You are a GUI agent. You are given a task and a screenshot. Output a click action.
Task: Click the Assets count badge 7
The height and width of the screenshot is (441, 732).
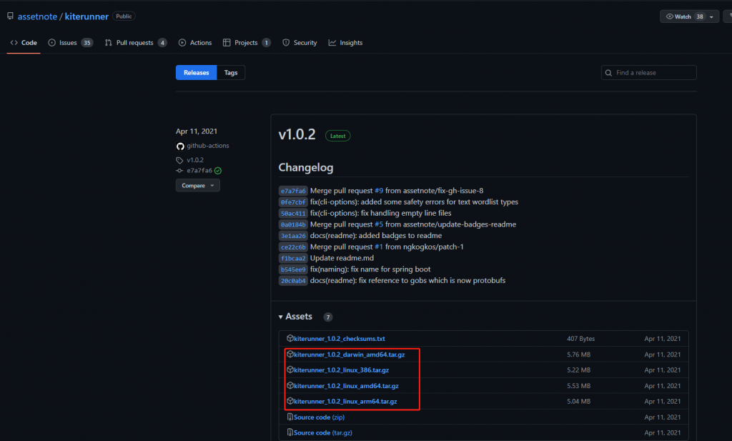328,317
